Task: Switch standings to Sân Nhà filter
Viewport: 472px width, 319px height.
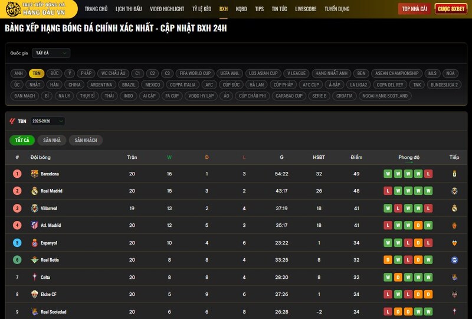Action: 52,141
